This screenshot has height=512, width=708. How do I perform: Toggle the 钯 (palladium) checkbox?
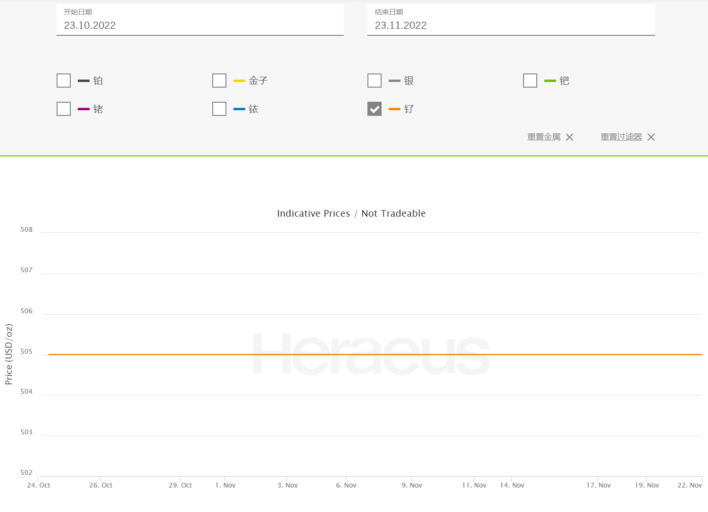pyautogui.click(x=530, y=81)
